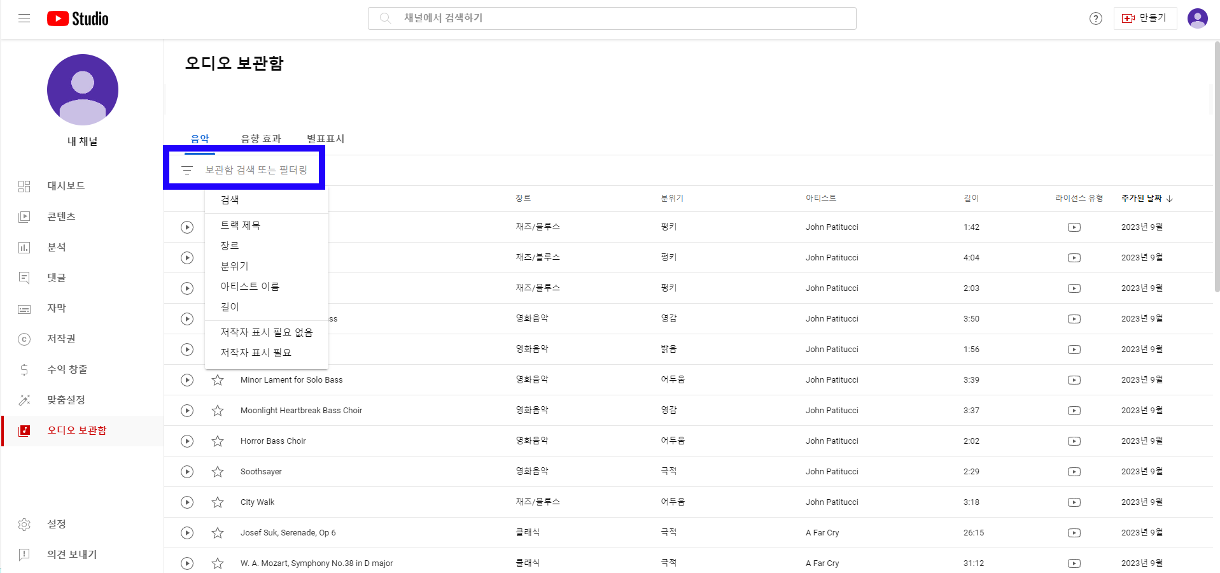The image size is (1220, 573).
Task: Select 트랙 제목 filter option
Action: click(267, 225)
